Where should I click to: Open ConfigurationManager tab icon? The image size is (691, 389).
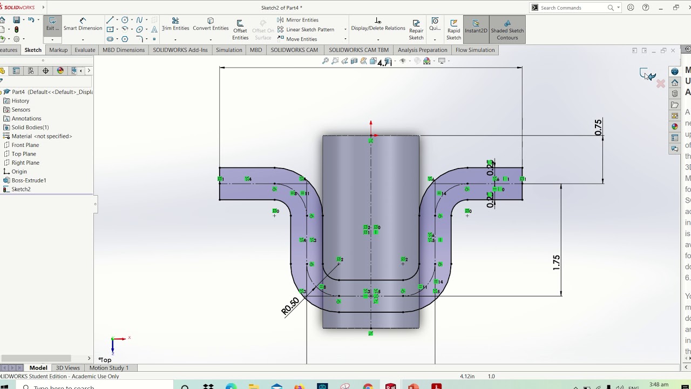[x=31, y=71]
